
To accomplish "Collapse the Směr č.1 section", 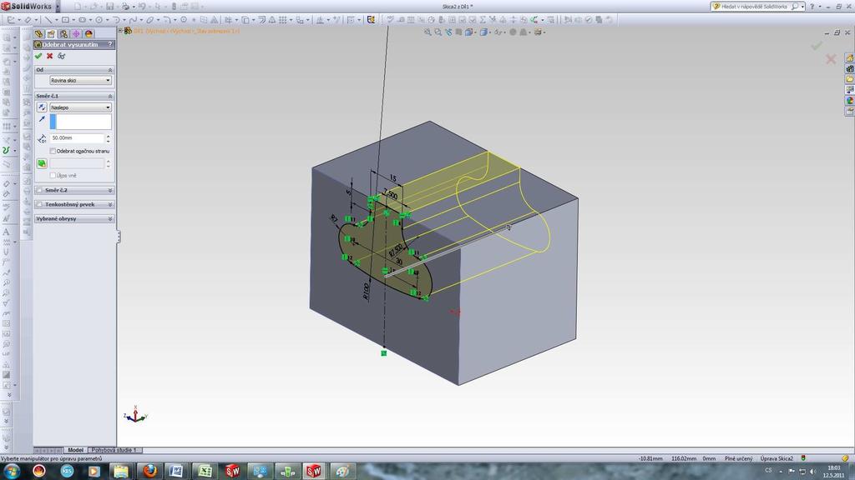I will coord(109,96).
